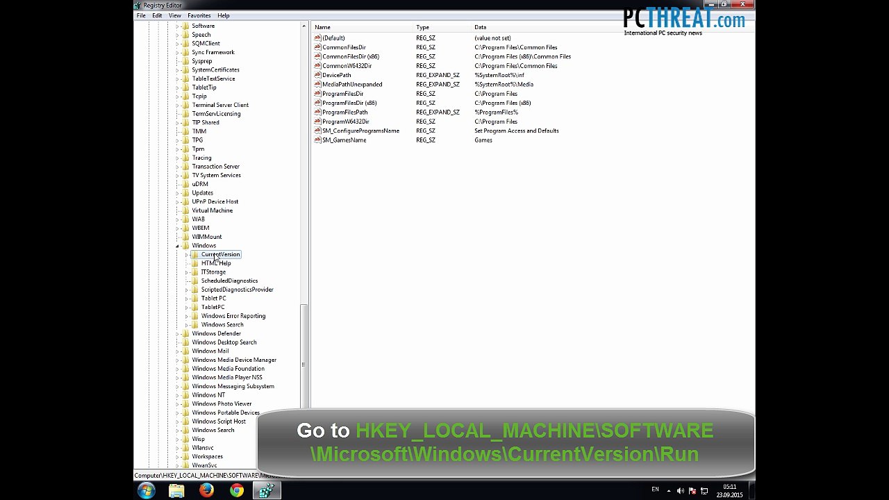Select the ProgramFilesPath value name
Viewport: 889px width, 500px height.
[x=344, y=112]
